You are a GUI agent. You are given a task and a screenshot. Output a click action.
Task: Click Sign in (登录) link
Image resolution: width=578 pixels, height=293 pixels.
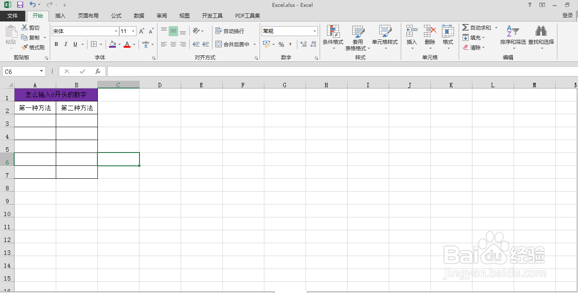[568, 15]
